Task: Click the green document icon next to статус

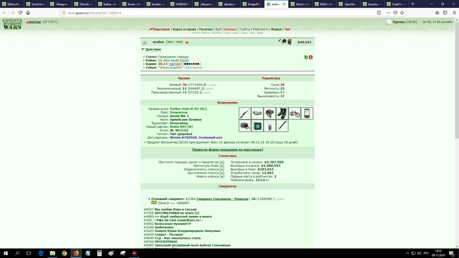Action: (x=306, y=57)
